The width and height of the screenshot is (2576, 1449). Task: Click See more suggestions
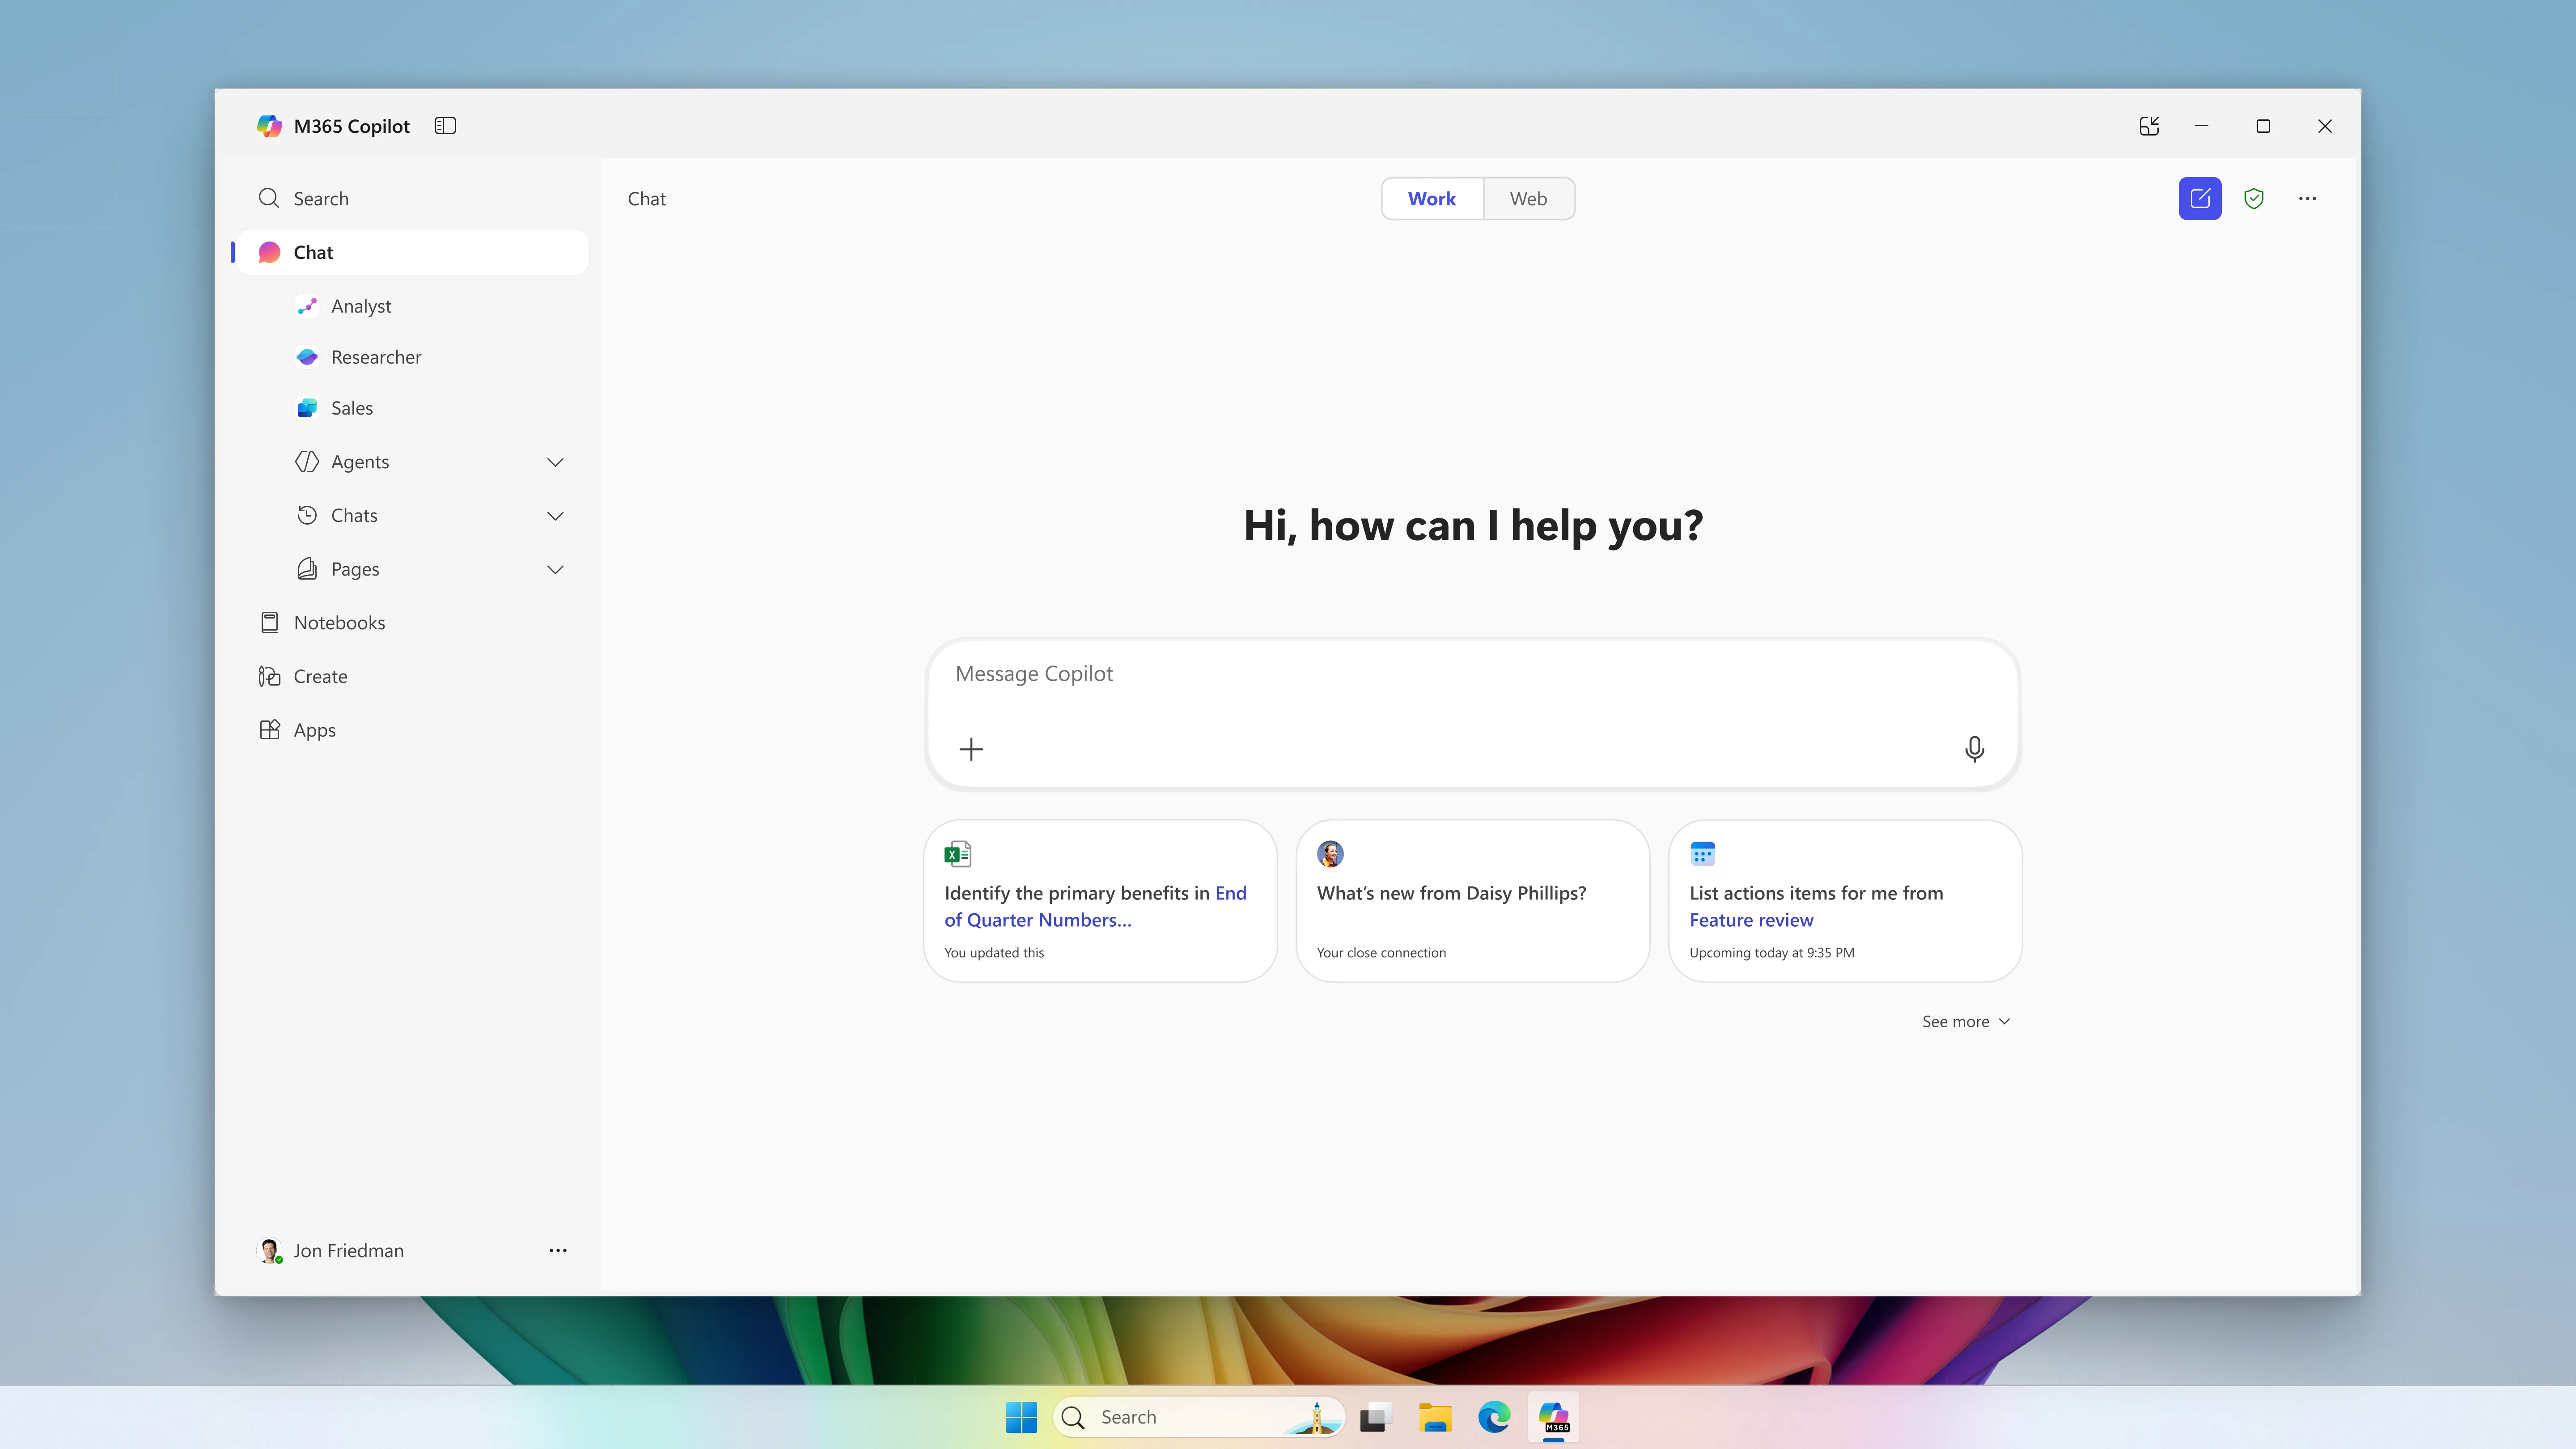click(x=1965, y=1021)
